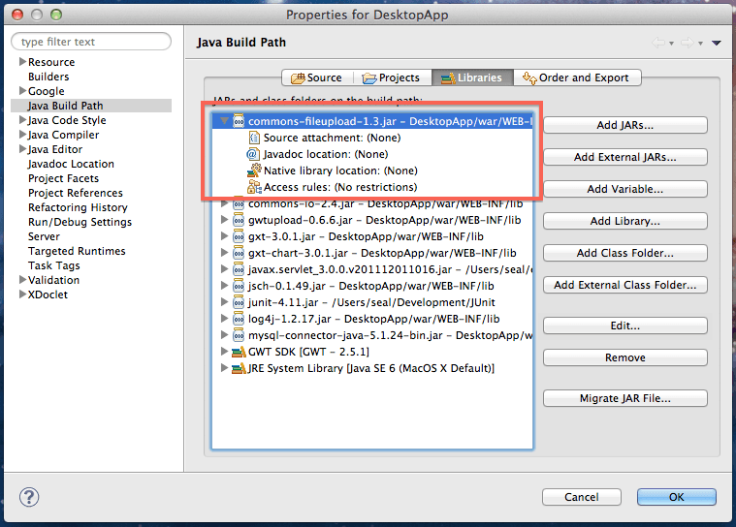The image size is (736, 527).
Task: Focus the type filter text field
Action: point(91,42)
